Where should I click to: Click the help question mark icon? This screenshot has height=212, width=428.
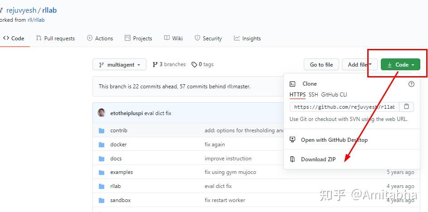coord(411,84)
